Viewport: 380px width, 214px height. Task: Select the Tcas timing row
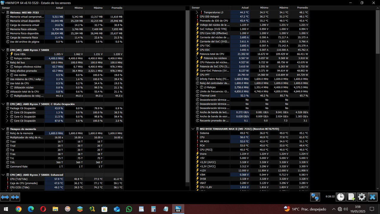[62, 141]
